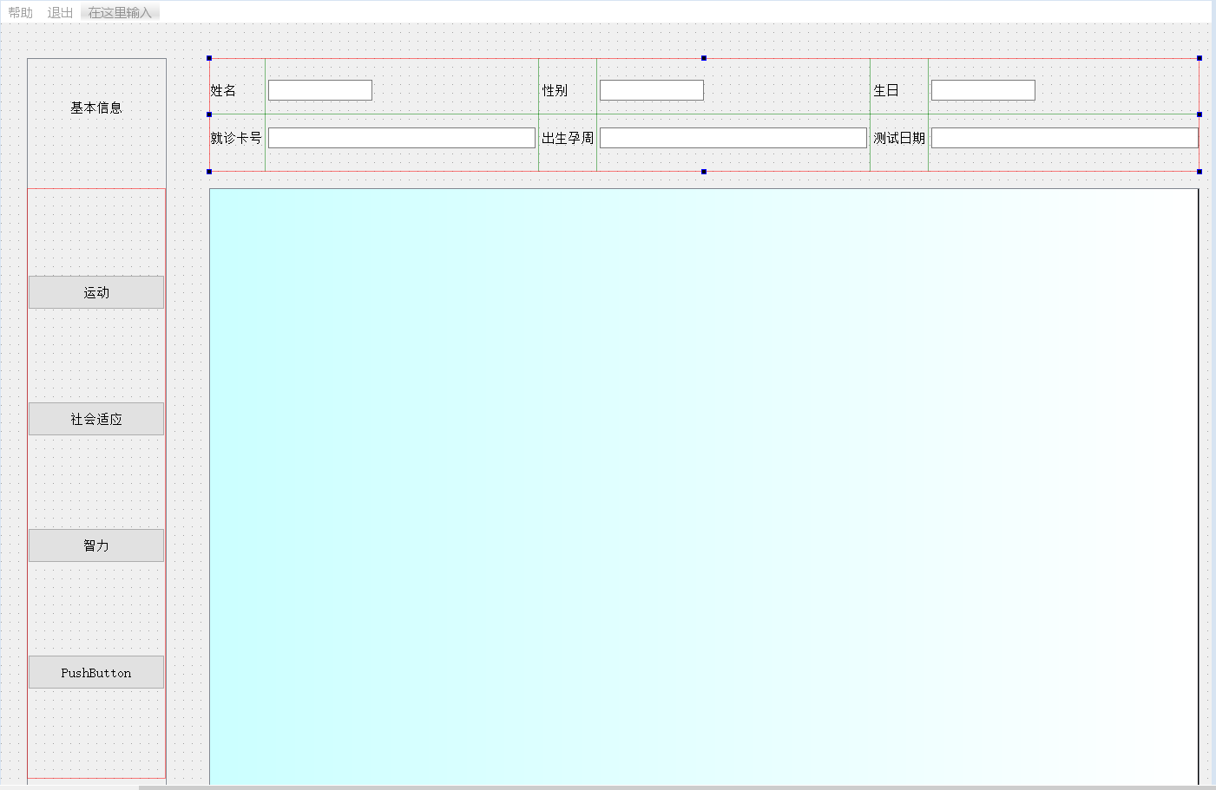
Task: Focus the 出生孕周 input field
Action: tap(733, 138)
